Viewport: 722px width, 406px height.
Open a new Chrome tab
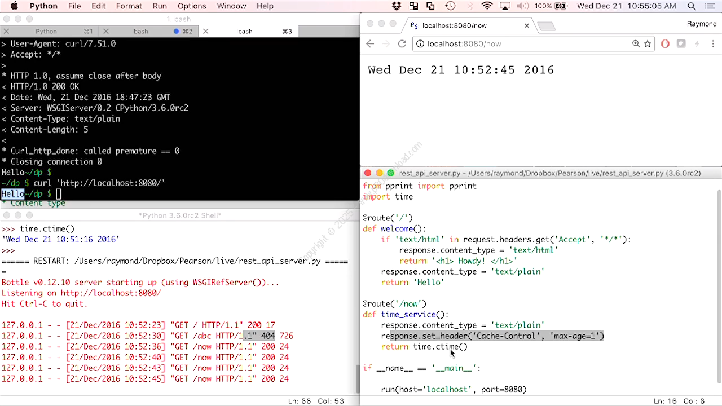(546, 26)
